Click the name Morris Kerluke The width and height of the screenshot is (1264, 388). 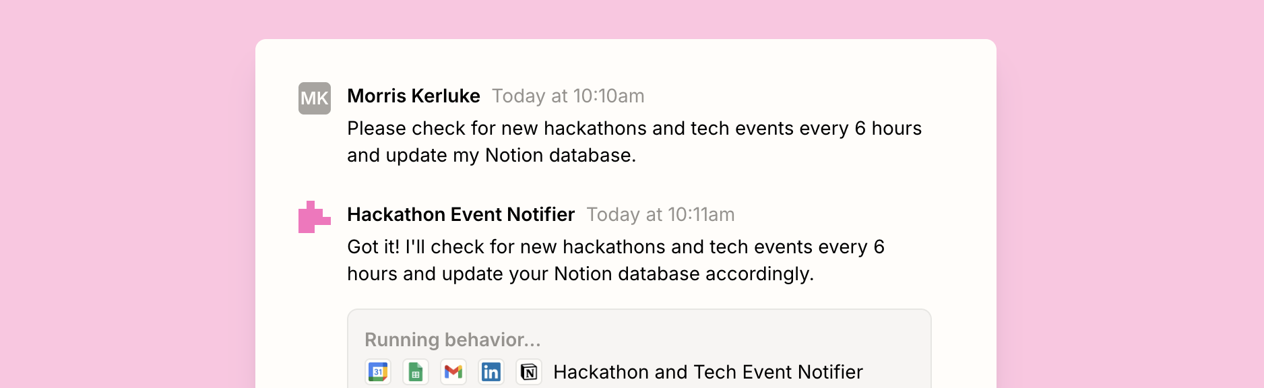pos(413,96)
